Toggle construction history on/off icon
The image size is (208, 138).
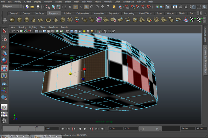pyautogui.click(x=167, y=7)
